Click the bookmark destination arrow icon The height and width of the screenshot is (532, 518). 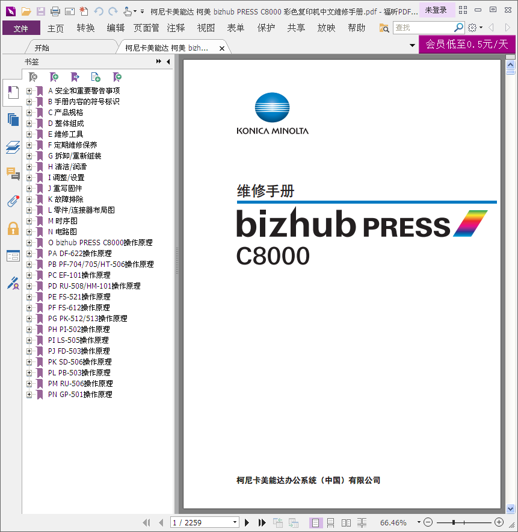[75, 77]
